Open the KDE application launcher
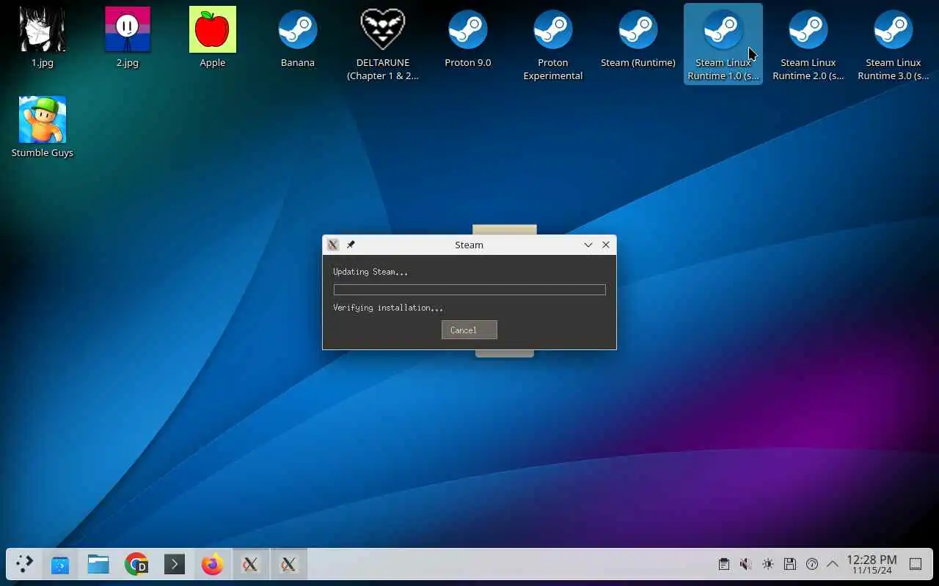939x586 pixels. (24, 564)
